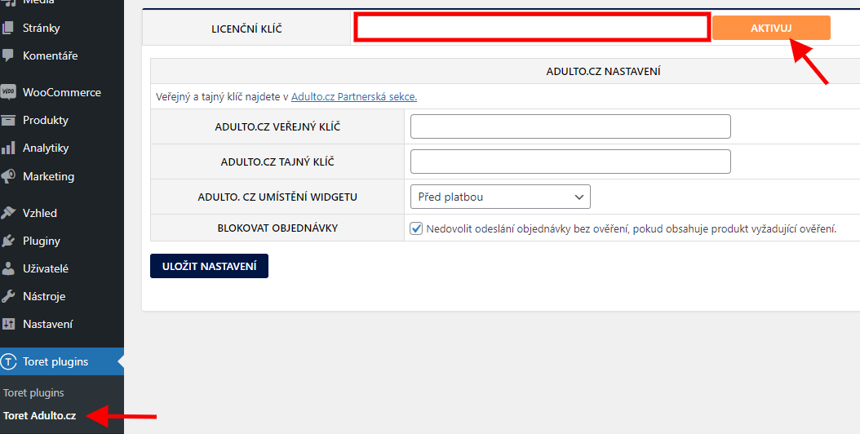Screen dimensions: 860x434
Task: Uncheck the Blokovat objednávky checkbox
Action: pos(416,228)
